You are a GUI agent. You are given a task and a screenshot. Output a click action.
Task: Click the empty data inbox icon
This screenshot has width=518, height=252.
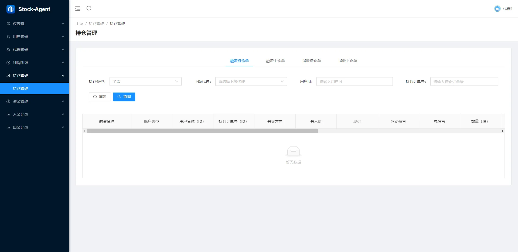click(x=293, y=151)
